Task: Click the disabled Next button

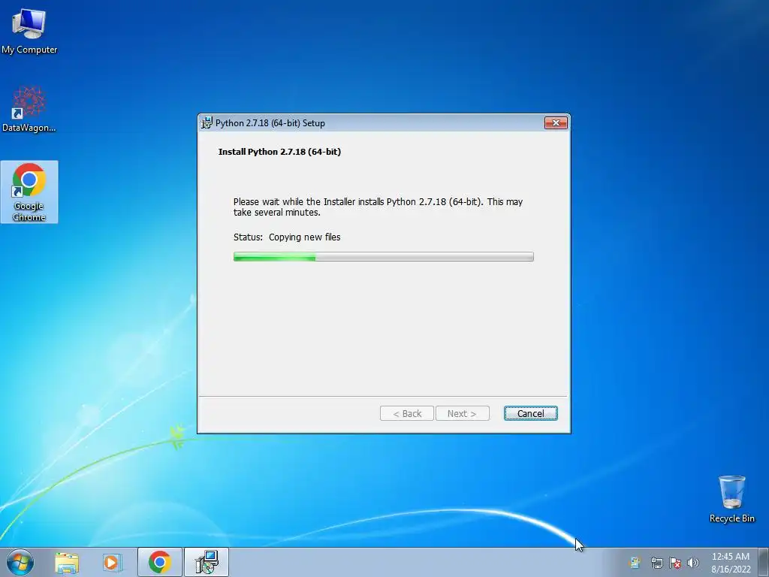Action: pyautogui.click(x=462, y=413)
